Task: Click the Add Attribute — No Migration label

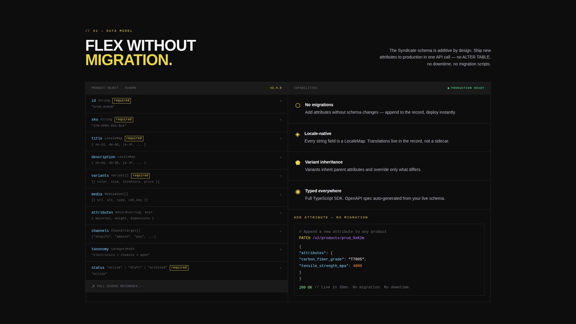Action: tap(331, 217)
